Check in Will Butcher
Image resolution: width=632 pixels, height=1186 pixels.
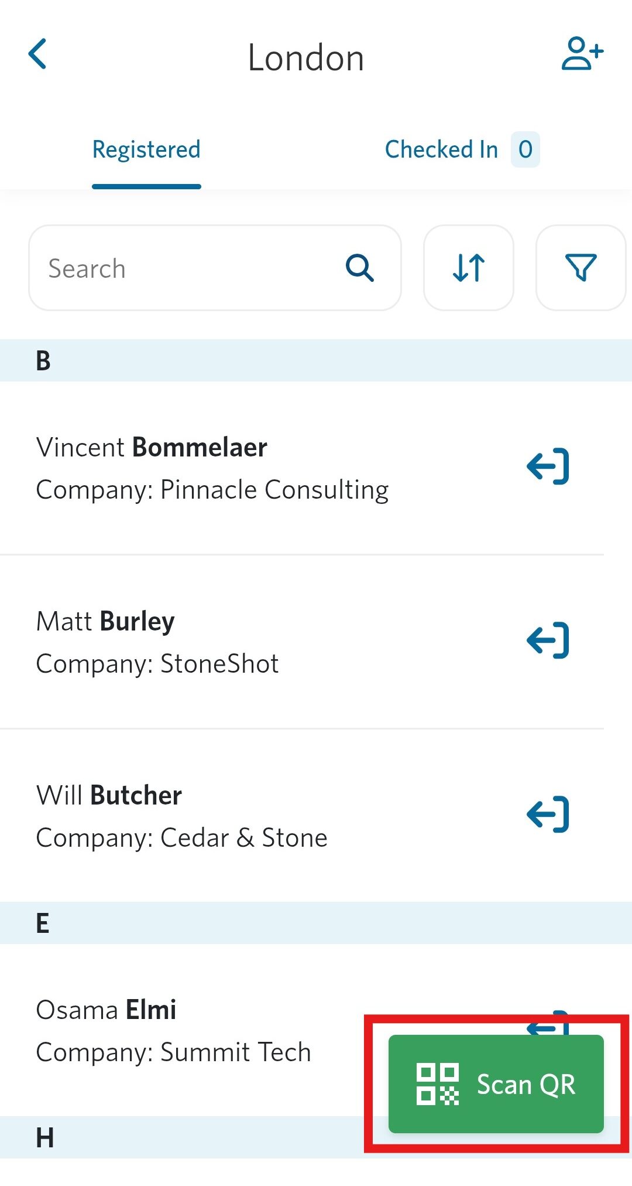click(548, 814)
